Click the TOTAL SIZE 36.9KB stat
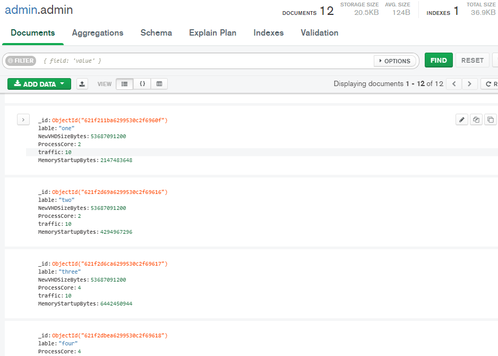The width and height of the screenshot is (498, 356). [481, 9]
